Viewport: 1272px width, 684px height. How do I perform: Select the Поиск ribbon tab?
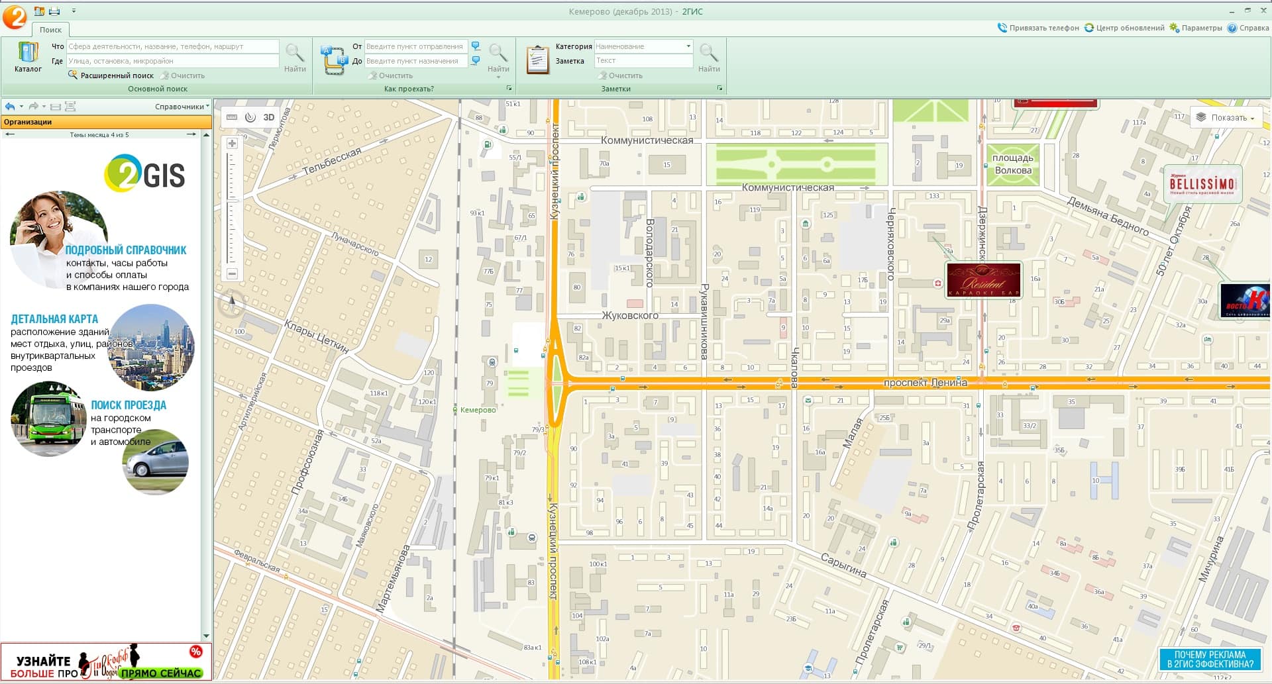tap(50, 30)
